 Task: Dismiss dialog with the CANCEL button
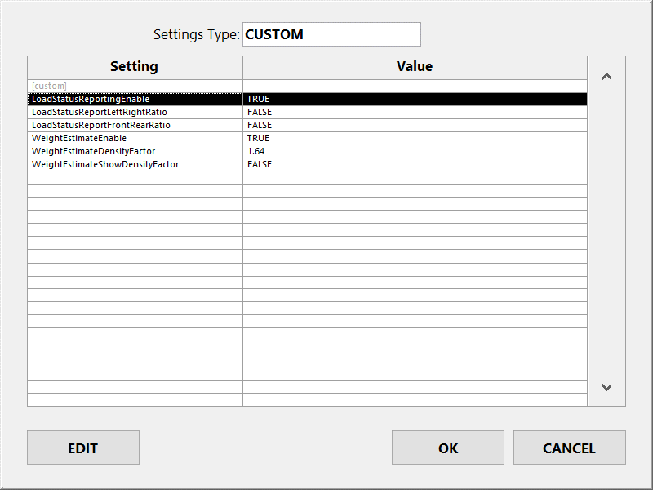pyautogui.click(x=569, y=448)
